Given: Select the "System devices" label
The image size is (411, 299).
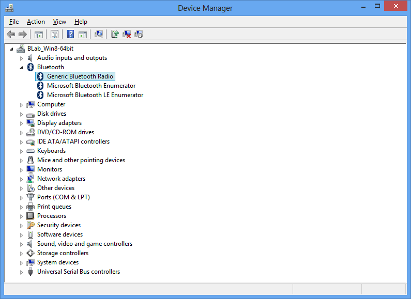Looking at the screenshot, I should pos(58,262).
